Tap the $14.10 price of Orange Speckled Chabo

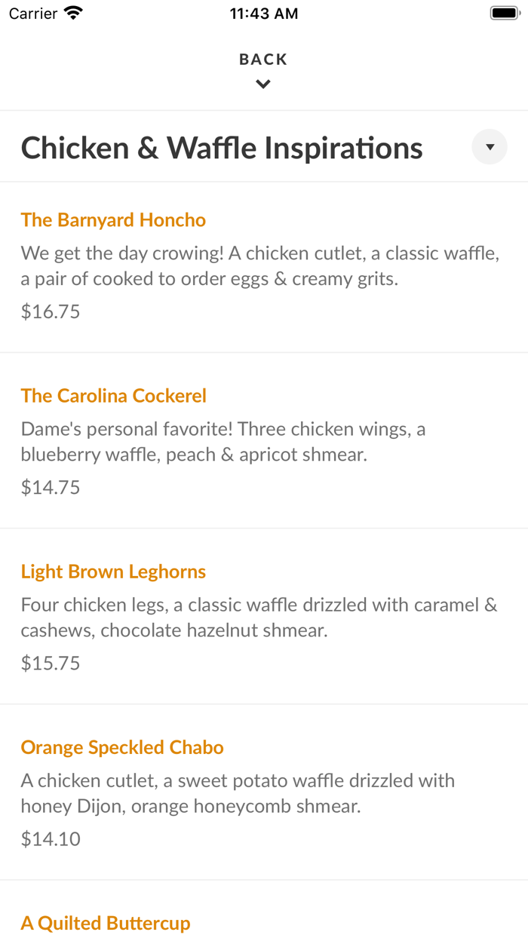pyautogui.click(x=50, y=838)
